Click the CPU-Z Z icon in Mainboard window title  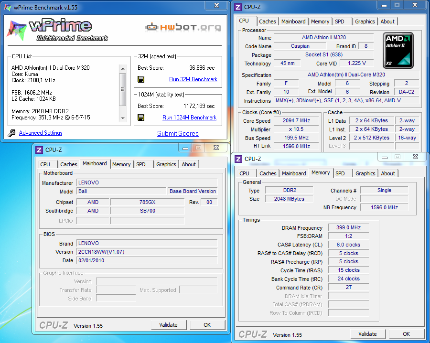pos(39,150)
